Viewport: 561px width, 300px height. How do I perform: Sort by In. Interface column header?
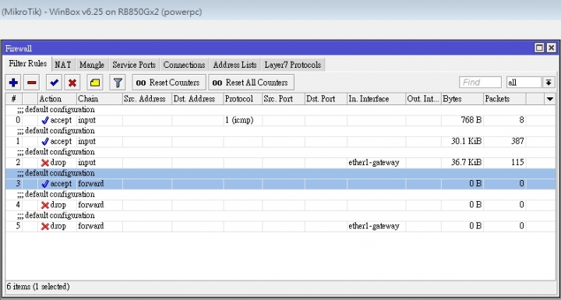376,99
